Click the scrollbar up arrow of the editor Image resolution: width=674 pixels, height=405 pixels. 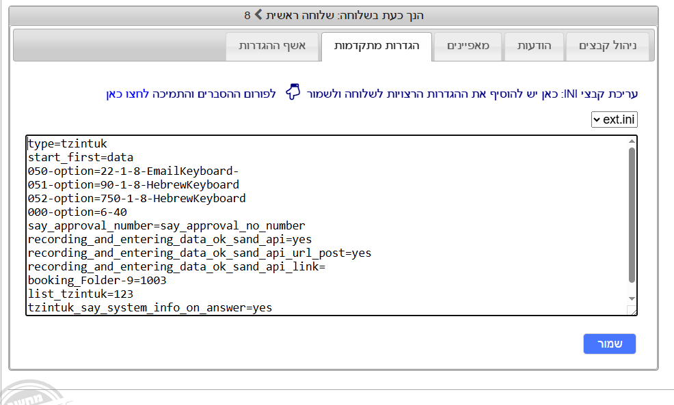[x=631, y=141]
